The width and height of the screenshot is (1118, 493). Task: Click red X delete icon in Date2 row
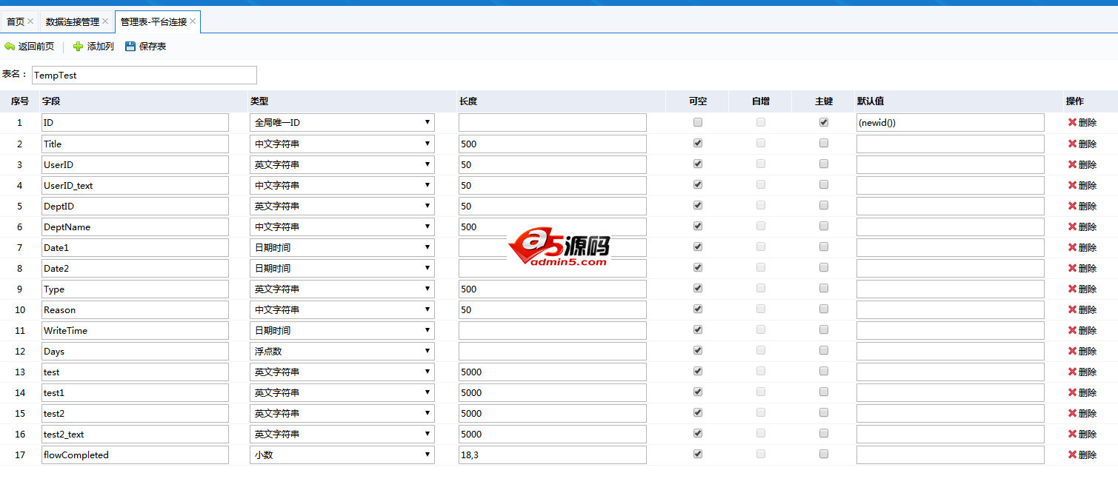(x=1072, y=268)
